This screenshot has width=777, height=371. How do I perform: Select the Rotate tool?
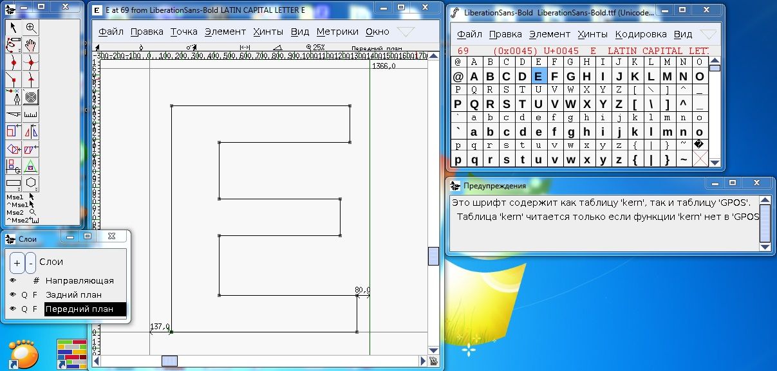(x=14, y=149)
